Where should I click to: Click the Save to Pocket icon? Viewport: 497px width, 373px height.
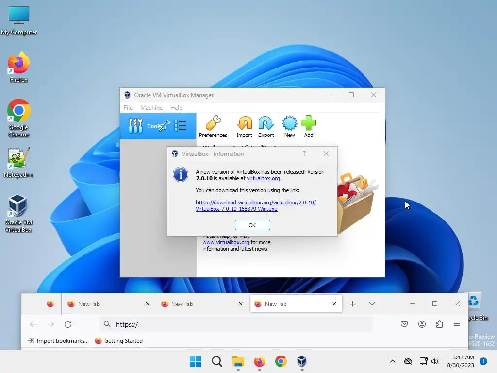[404, 324]
